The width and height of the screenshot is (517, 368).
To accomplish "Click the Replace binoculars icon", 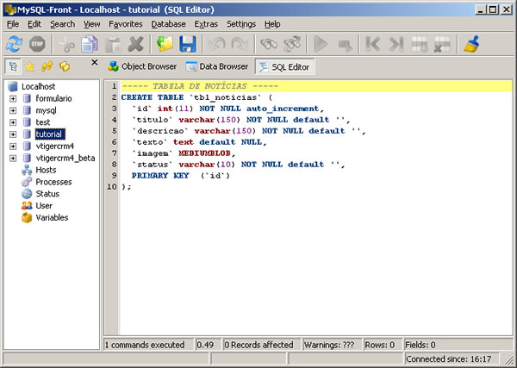I will click(292, 44).
